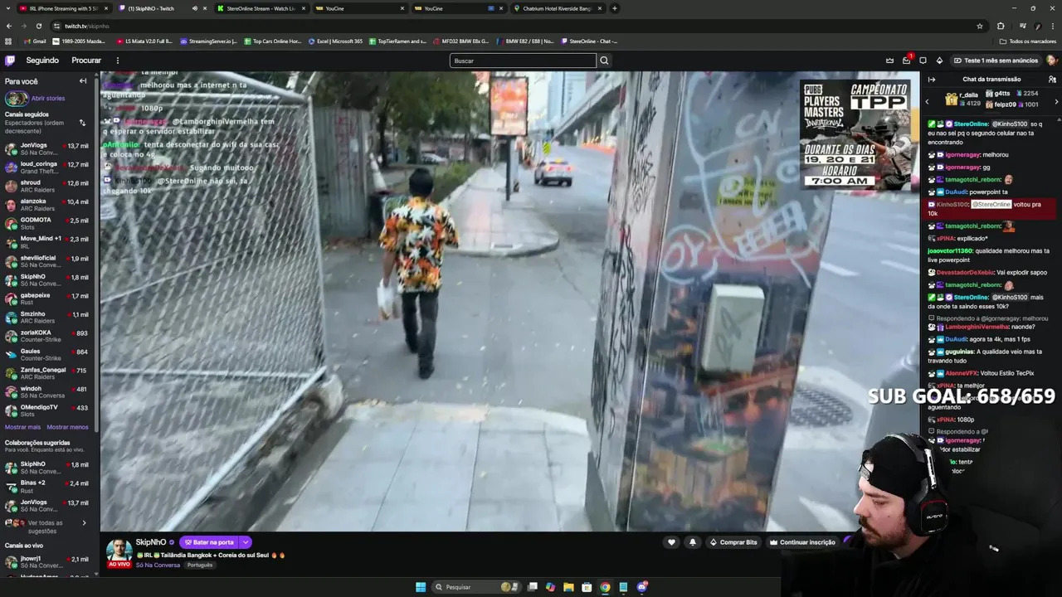
Task: Click Comprar Bits button
Action: (733, 542)
